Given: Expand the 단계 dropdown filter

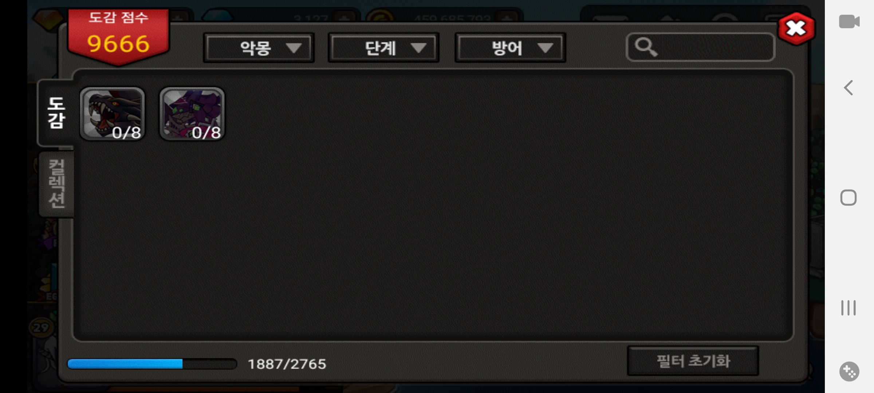Looking at the screenshot, I should tap(383, 48).
